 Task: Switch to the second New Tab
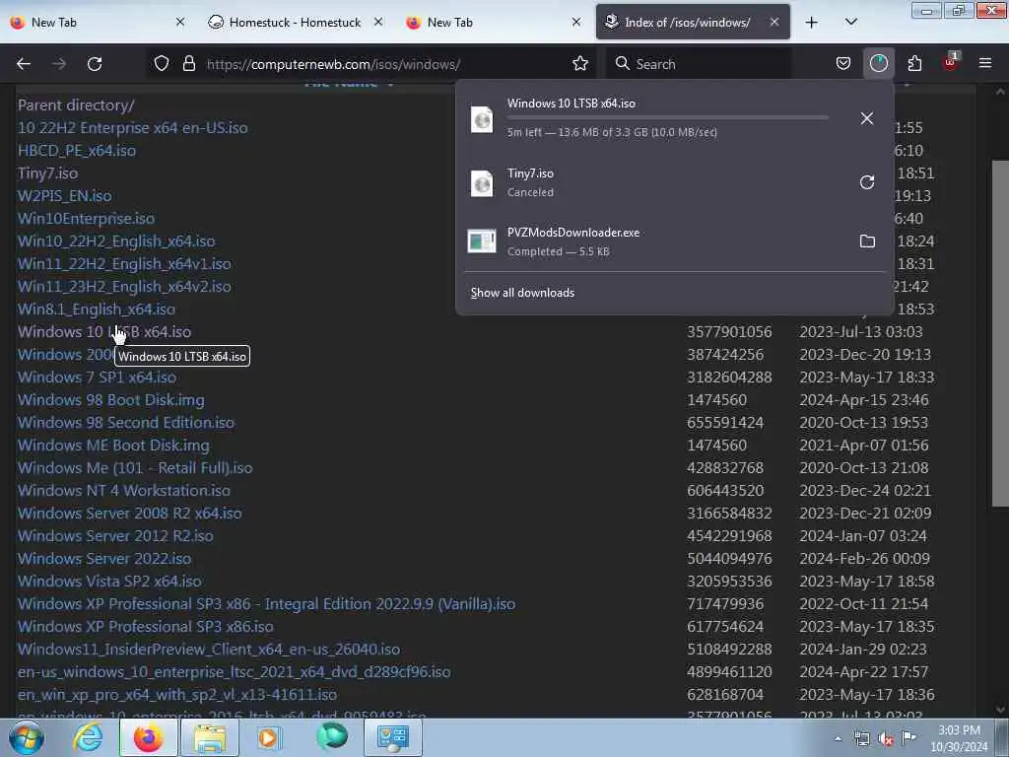[493, 22]
